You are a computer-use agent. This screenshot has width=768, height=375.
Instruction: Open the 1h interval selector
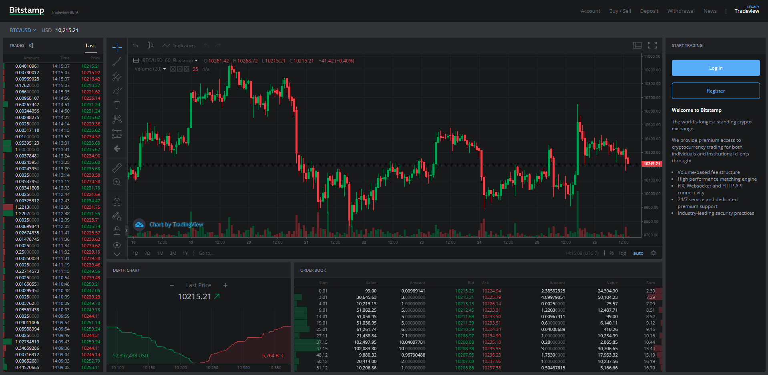[x=135, y=46]
